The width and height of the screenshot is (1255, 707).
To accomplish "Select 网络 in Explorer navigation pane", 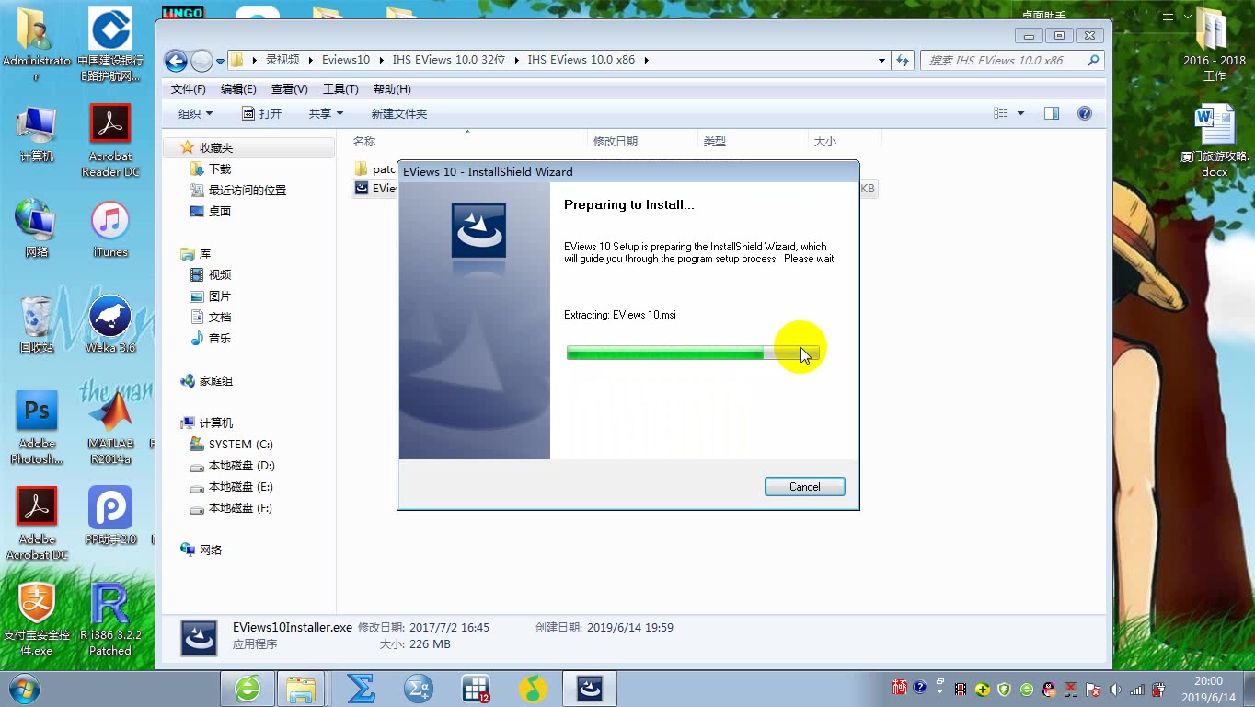I will click(211, 550).
